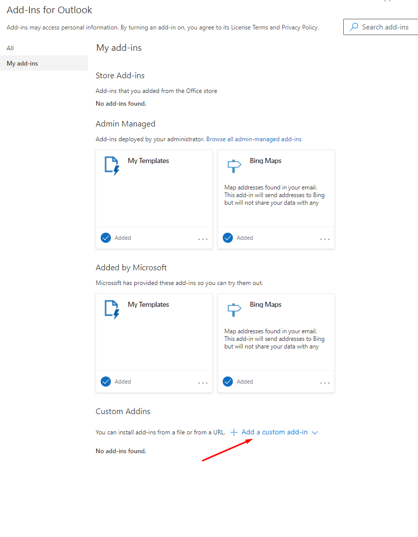This screenshot has height=537, width=418.
Task: Click Bing Maps signpost icon under Admin Managed
Action: pos(234,166)
